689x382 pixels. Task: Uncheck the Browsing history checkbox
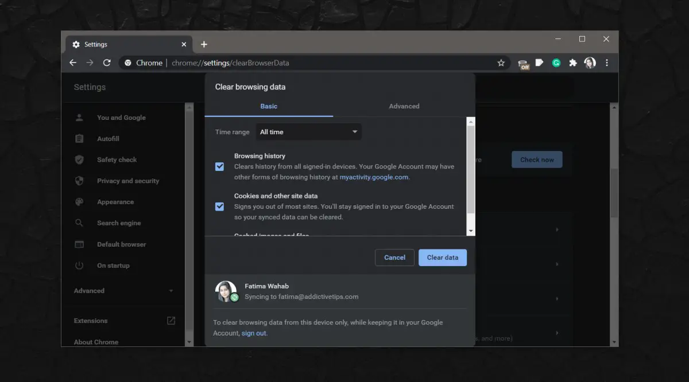click(x=219, y=166)
